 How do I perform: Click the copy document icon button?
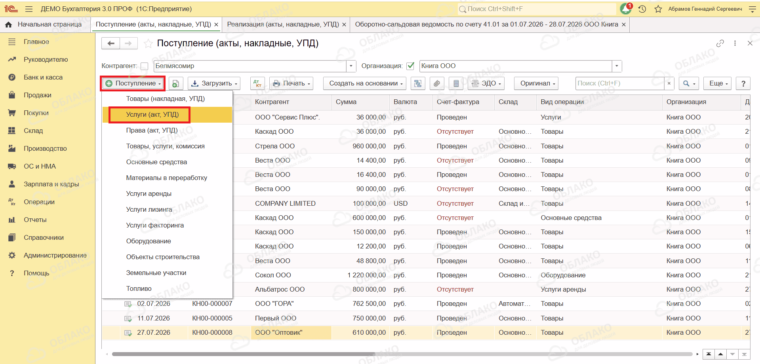[x=175, y=83]
